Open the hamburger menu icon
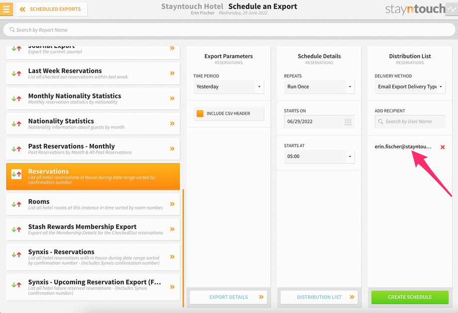The width and height of the screenshot is (458, 313). click(x=6, y=9)
